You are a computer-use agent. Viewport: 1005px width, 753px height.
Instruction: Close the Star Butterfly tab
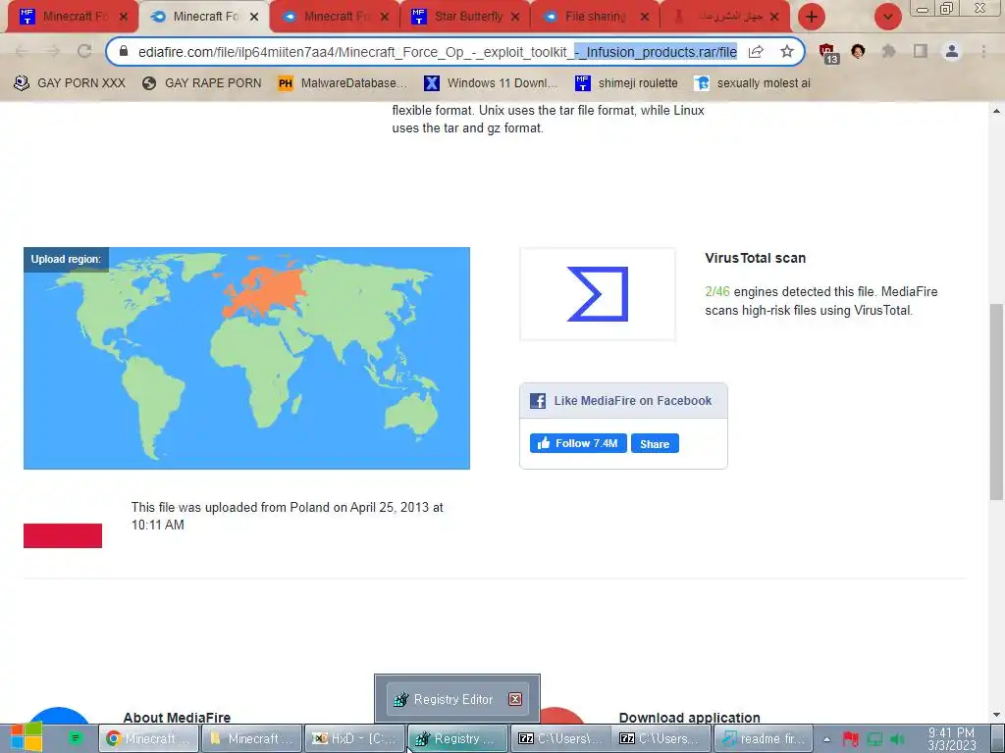coord(515,17)
